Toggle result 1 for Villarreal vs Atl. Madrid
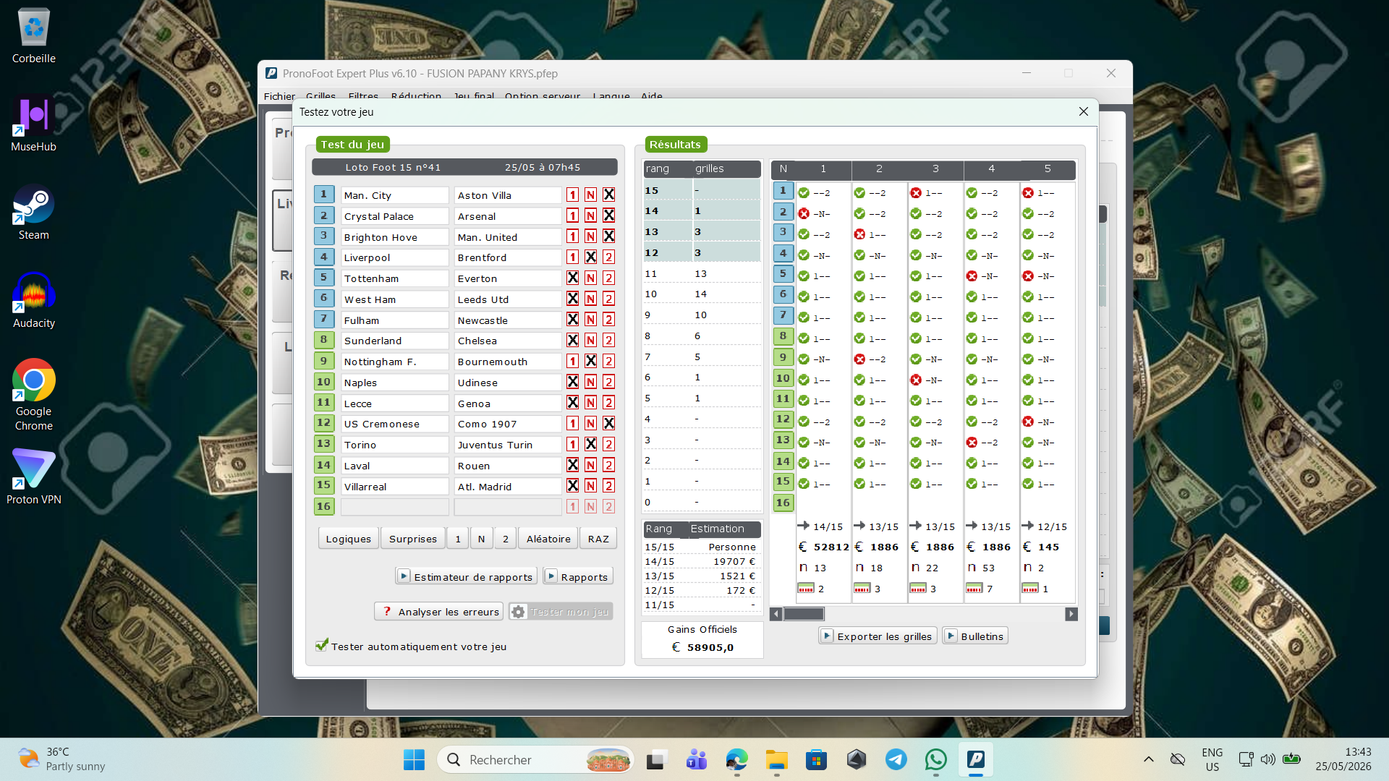The width and height of the screenshot is (1389, 781). pyautogui.click(x=573, y=487)
